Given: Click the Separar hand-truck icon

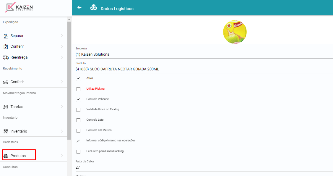Looking at the screenshot, I should (x=6, y=36).
